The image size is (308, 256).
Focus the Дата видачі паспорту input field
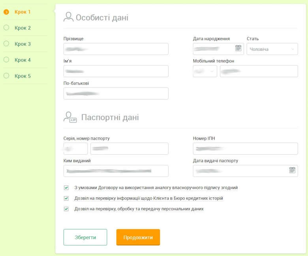(x=245, y=171)
